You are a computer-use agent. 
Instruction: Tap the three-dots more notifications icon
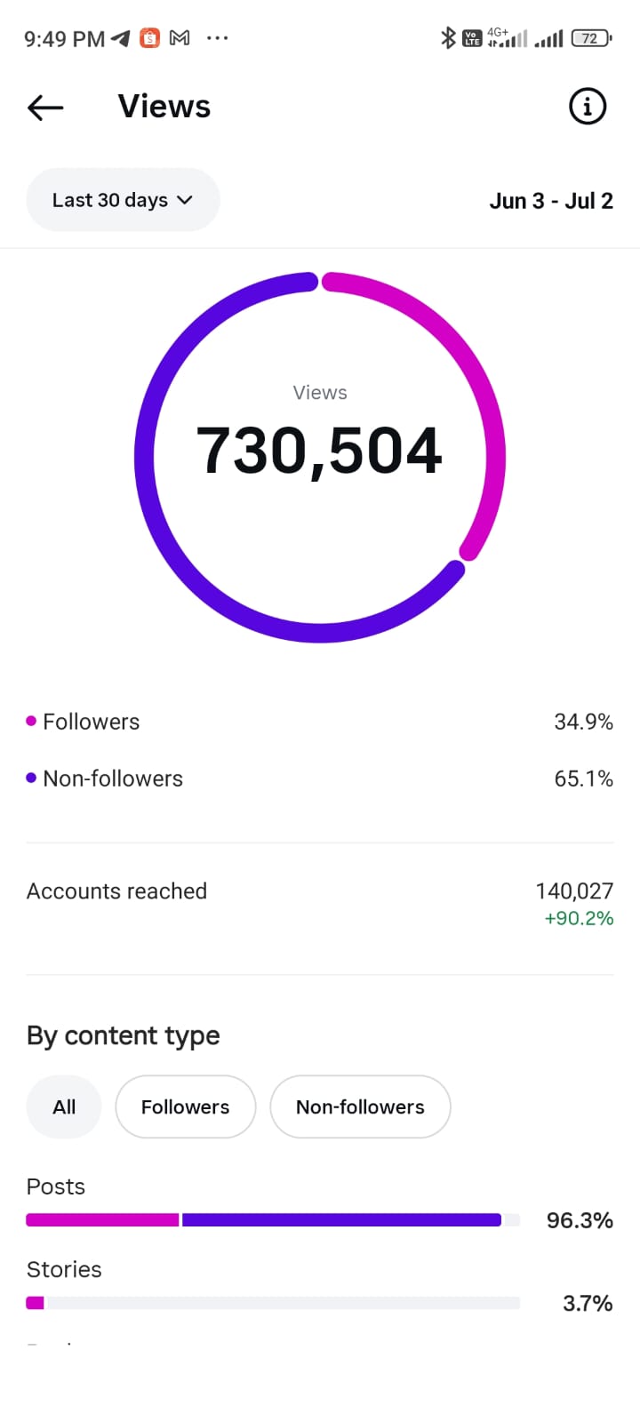(x=217, y=38)
